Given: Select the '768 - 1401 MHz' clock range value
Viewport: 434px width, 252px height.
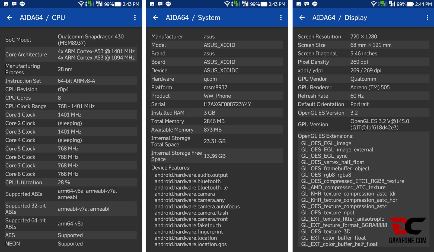Looking at the screenshot, I should point(76,106).
